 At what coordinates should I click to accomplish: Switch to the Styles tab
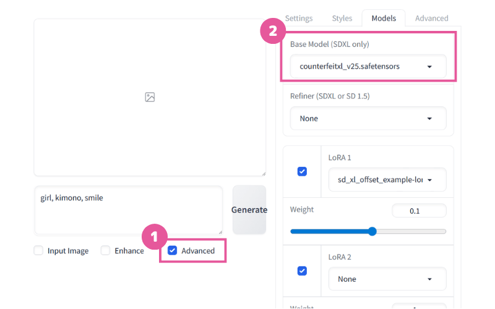point(342,19)
